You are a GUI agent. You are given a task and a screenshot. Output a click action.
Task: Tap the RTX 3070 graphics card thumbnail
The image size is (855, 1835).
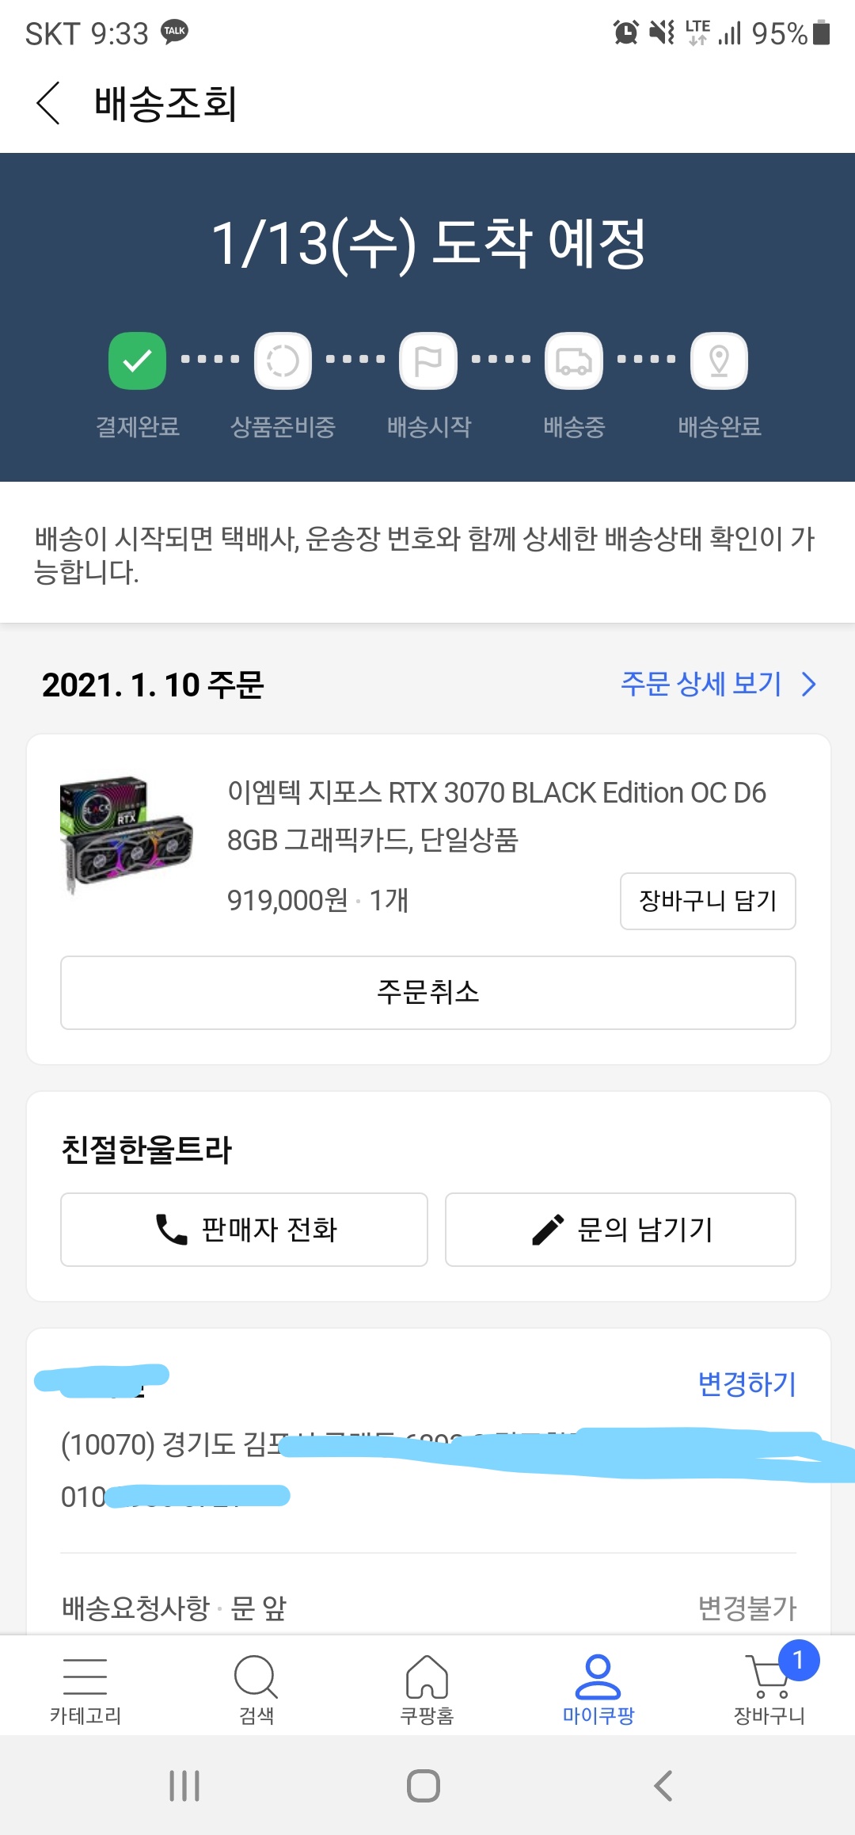click(126, 834)
